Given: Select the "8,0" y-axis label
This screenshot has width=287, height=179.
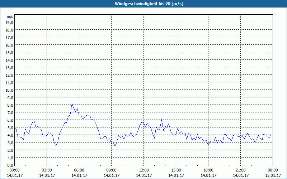Looking at the screenshot, I should pos(10,105).
